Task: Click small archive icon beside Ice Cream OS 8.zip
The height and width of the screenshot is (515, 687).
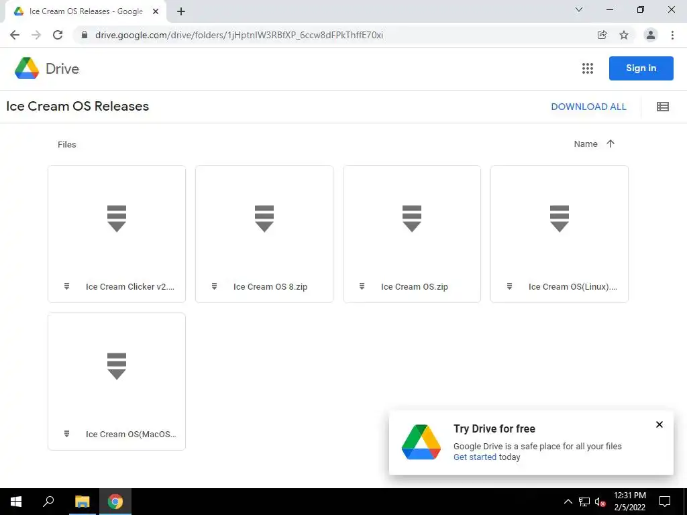Action: (x=214, y=286)
